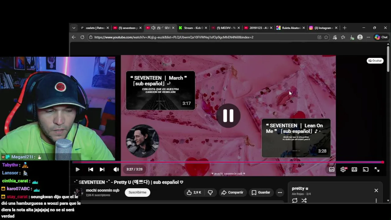Viewport: 391px width, 220px height.
Task: Mute the video with volume icon
Action: pyautogui.click(x=116, y=169)
